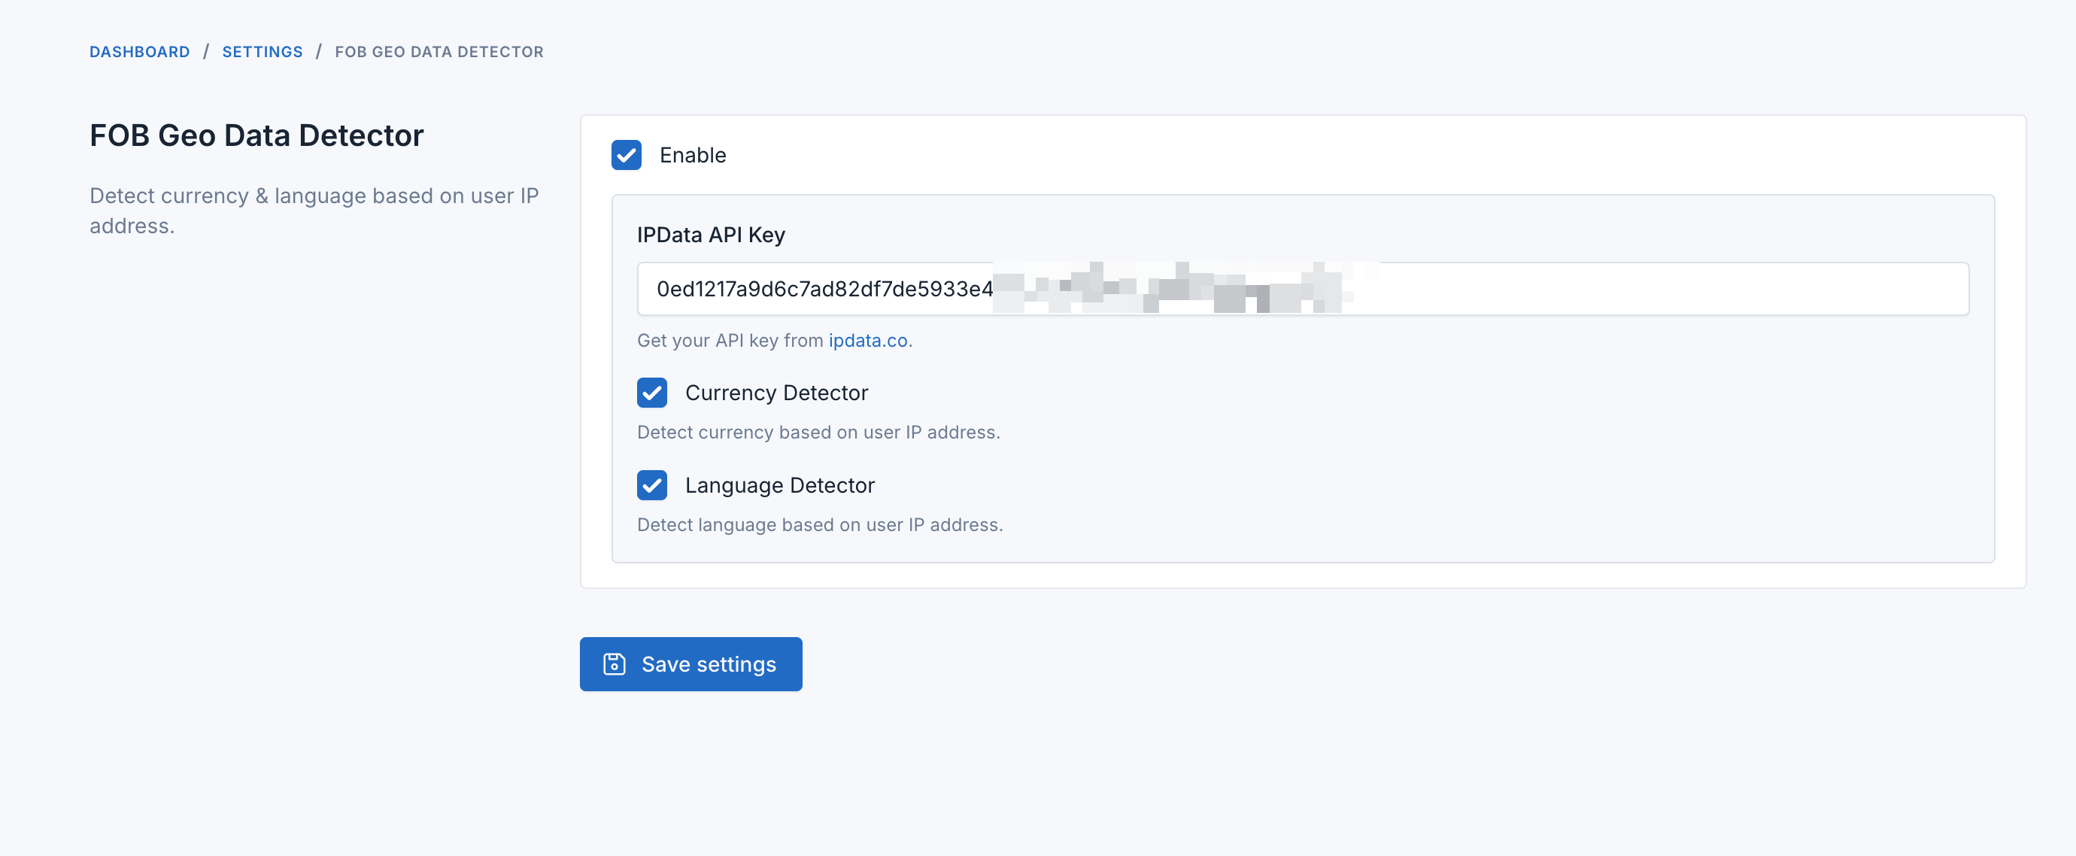Click the Currency Detector label
The height and width of the screenshot is (856, 2076).
pyautogui.click(x=776, y=393)
